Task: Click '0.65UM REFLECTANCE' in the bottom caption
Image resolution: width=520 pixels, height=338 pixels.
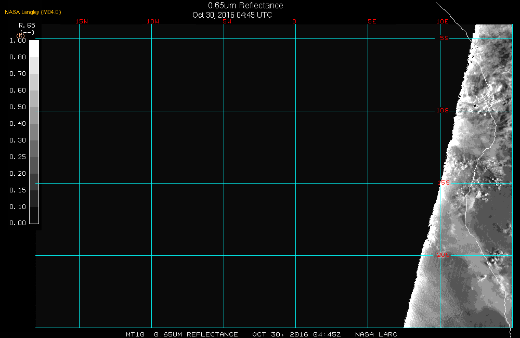Action: pyautogui.click(x=196, y=334)
